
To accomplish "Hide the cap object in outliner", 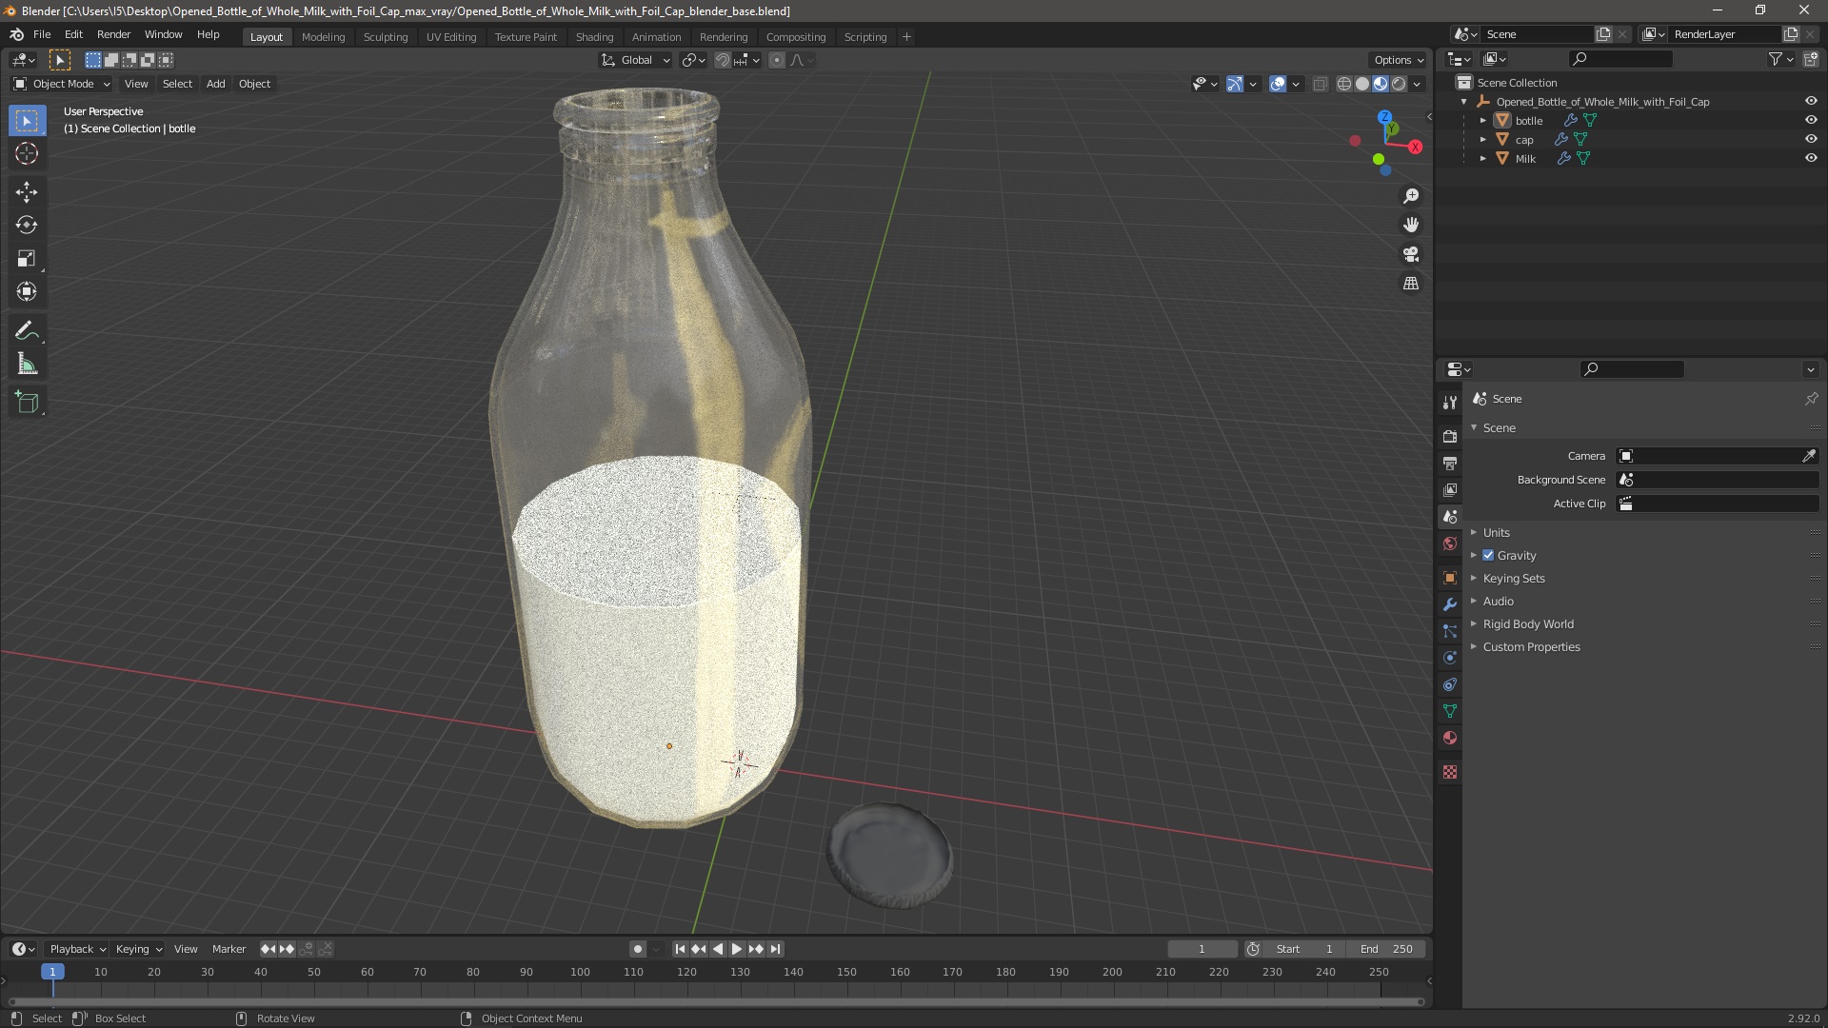I will (x=1811, y=139).
